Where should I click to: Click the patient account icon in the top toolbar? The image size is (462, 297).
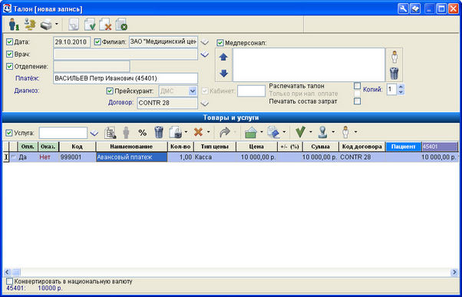14,25
